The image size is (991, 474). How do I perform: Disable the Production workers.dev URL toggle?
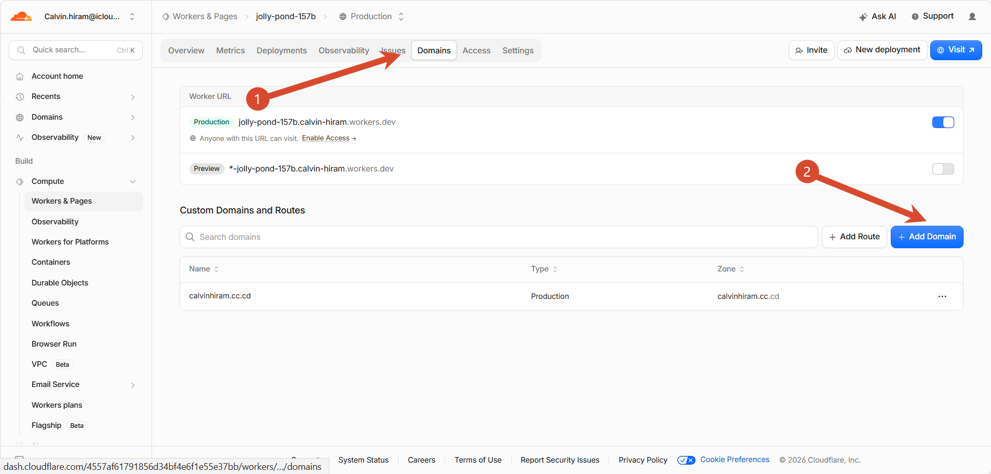(943, 122)
